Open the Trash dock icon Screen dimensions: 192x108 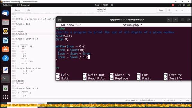(5, 88)
